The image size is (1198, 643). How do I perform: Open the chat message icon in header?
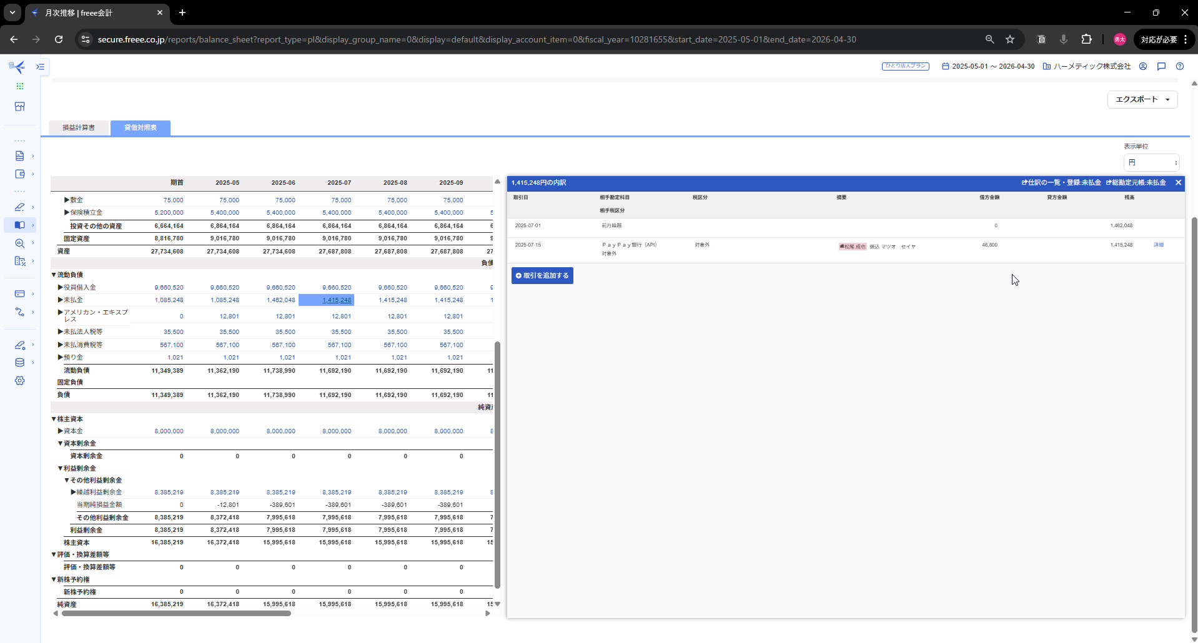click(1161, 66)
